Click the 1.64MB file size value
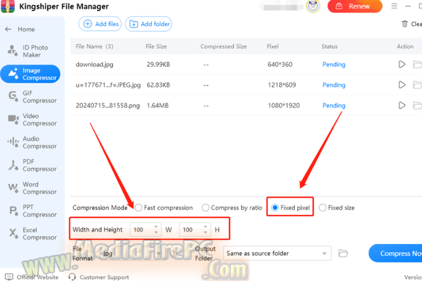Image resolution: width=422 pixels, height=281 pixels. [x=158, y=105]
